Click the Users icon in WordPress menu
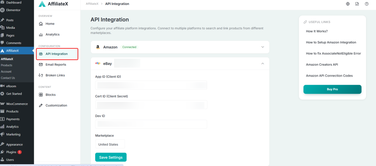Screen dimensions: 376x166 pyautogui.click(x=2, y=160)
